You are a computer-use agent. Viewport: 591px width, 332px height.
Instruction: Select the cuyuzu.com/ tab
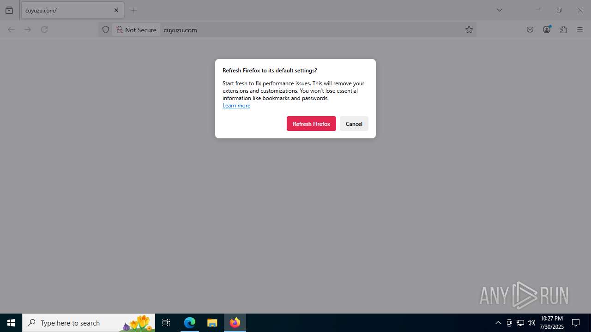(72, 10)
